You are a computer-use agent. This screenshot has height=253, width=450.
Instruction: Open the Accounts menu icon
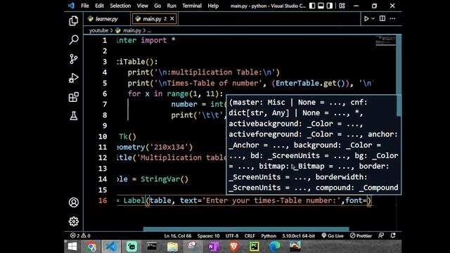coord(73,202)
